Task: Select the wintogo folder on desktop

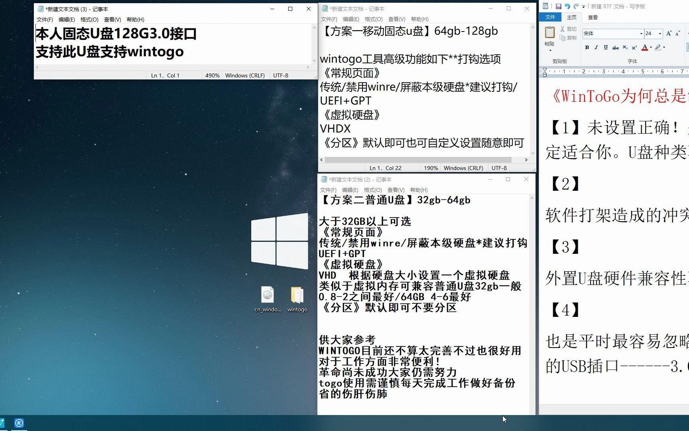Action: pyautogui.click(x=297, y=299)
